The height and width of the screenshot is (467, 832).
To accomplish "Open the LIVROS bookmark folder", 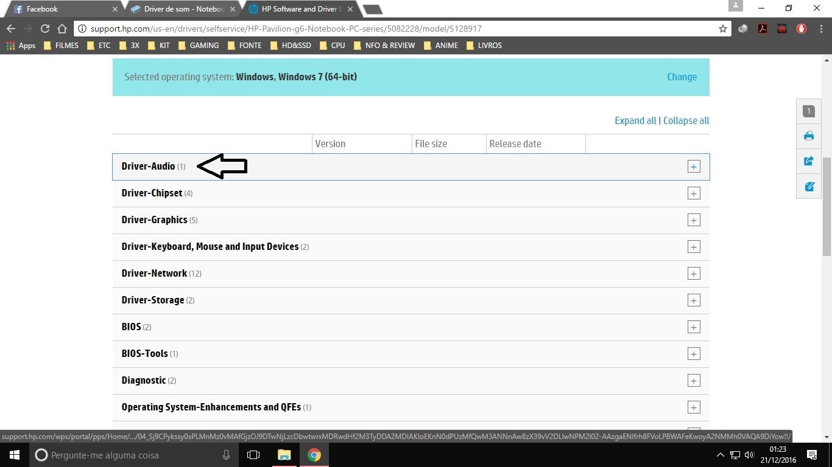I will click(x=484, y=46).
